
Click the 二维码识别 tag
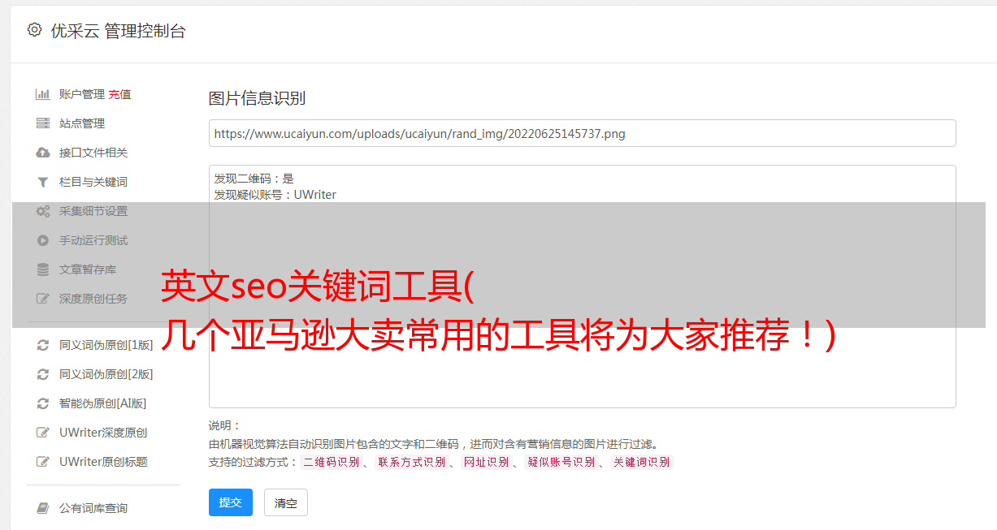point(331,462)
